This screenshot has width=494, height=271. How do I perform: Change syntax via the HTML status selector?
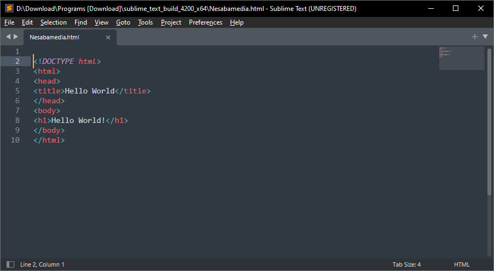[x=462, y=264]
